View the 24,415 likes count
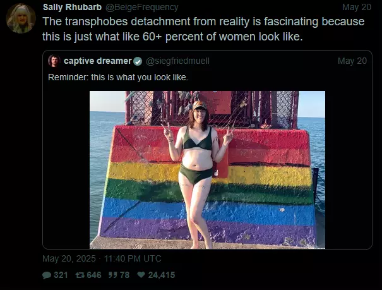Screen dimensions: 382x290 click(162, 275)
